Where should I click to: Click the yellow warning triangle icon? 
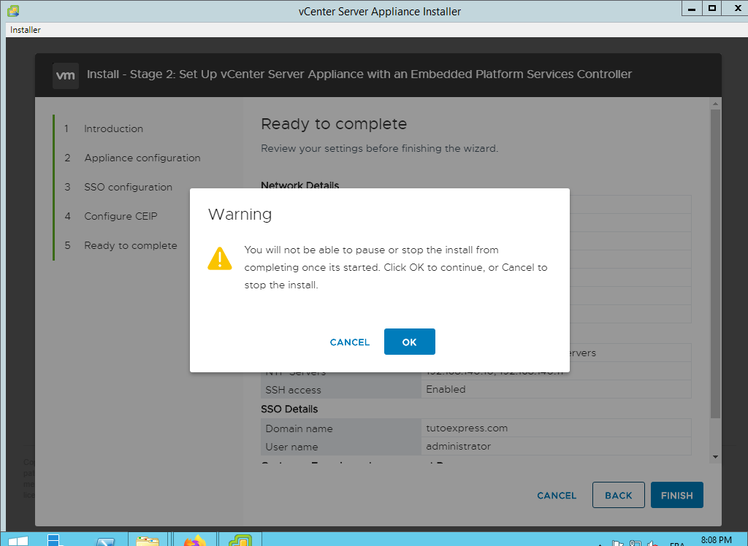tap(220, 258)
